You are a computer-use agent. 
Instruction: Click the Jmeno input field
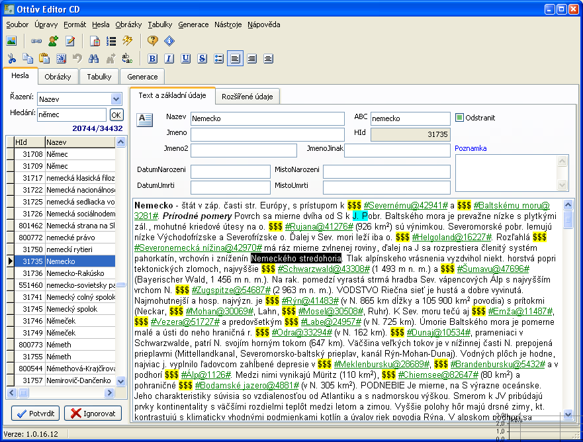(267, 133)
